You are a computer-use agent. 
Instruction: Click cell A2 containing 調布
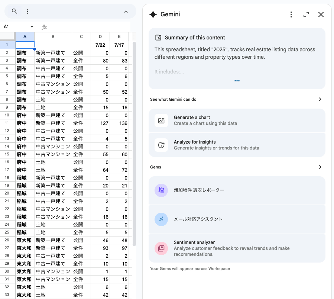[x=25, y=53]
